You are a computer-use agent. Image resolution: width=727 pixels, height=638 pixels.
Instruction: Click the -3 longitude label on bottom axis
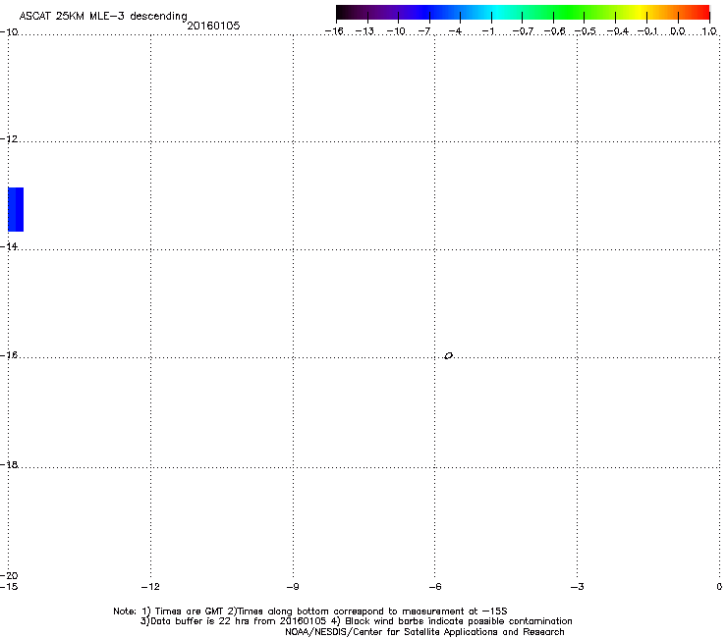click(578, 587)
